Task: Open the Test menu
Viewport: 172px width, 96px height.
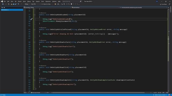Action: coord(33,1)
